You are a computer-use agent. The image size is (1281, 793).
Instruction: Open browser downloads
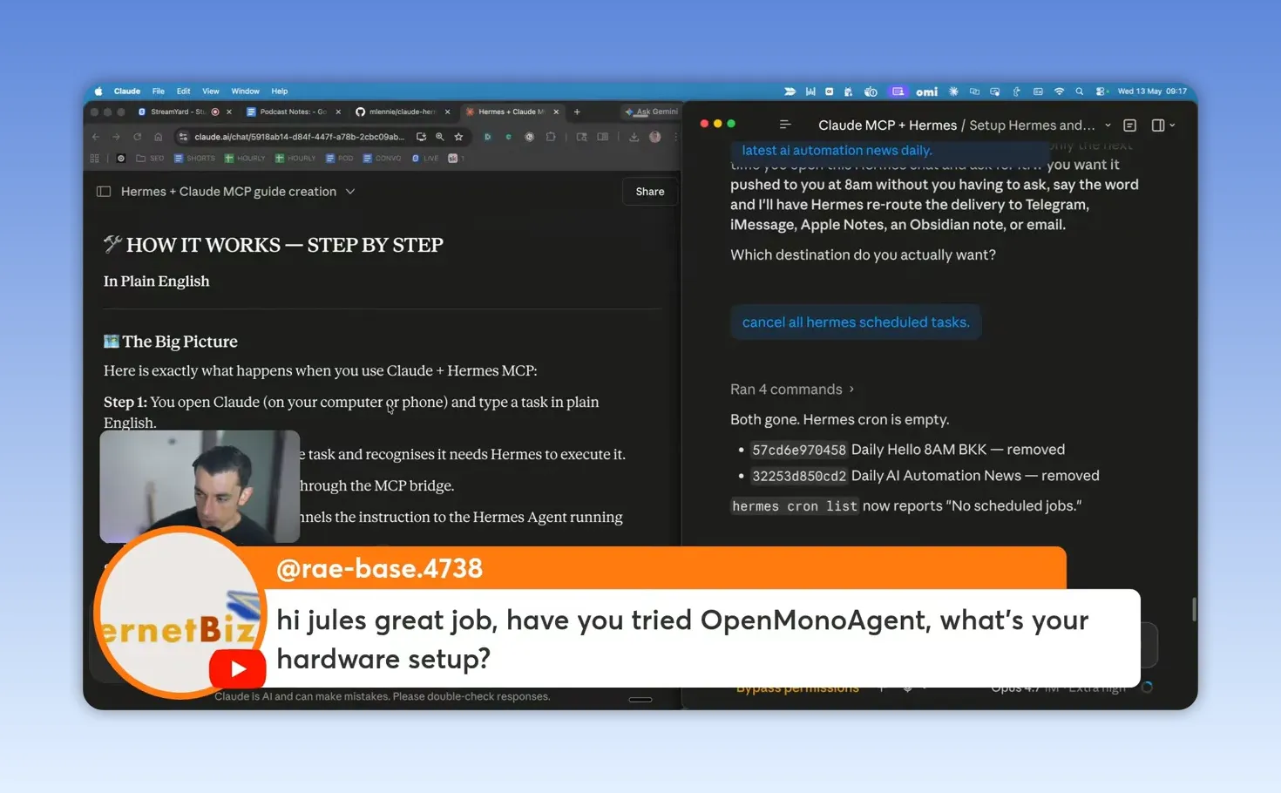[634, 137]
